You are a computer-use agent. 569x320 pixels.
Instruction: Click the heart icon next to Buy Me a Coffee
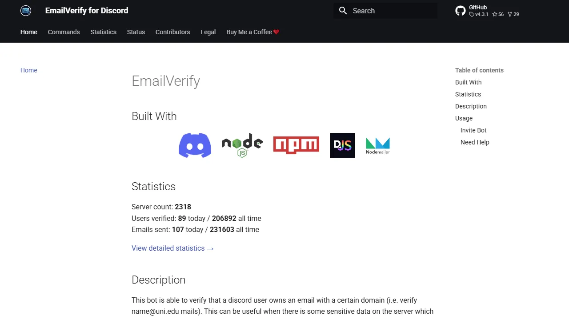[276, 32]
